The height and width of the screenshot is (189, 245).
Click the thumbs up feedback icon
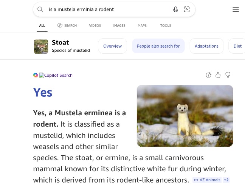pyautogui.click(x=218, y=75)
